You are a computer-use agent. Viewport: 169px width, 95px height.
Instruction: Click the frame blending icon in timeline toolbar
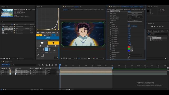tap(49, 65)
